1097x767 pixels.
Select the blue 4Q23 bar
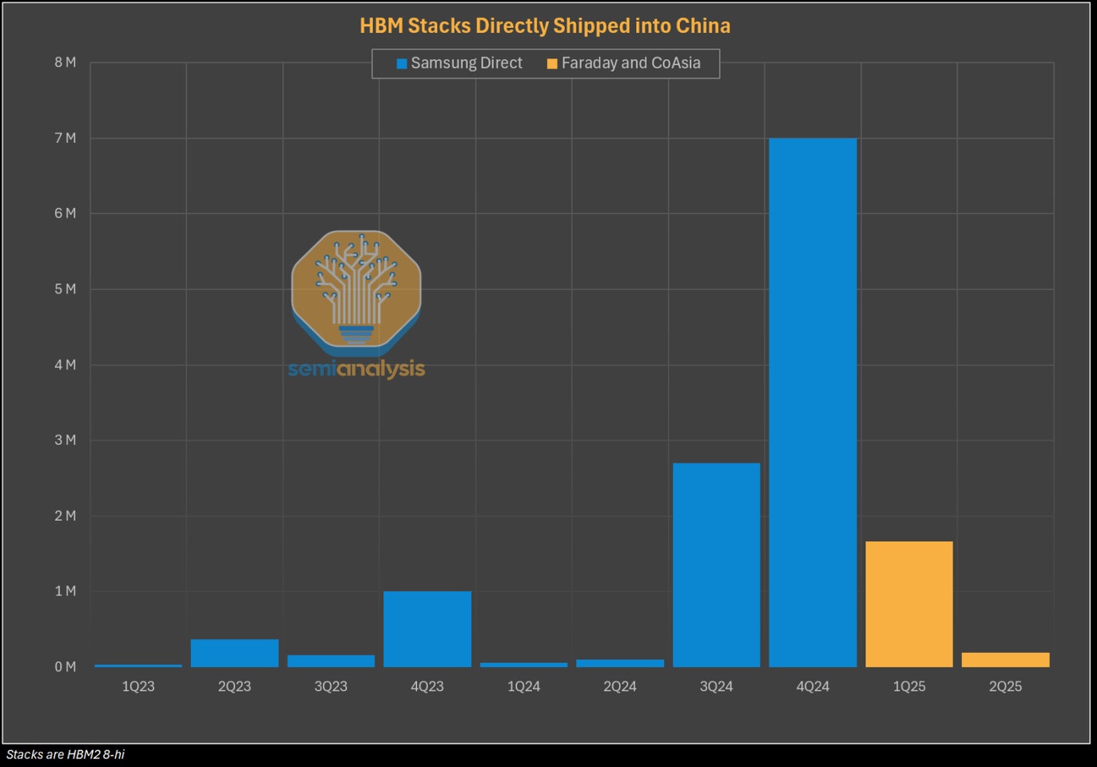tap(427, 629)
